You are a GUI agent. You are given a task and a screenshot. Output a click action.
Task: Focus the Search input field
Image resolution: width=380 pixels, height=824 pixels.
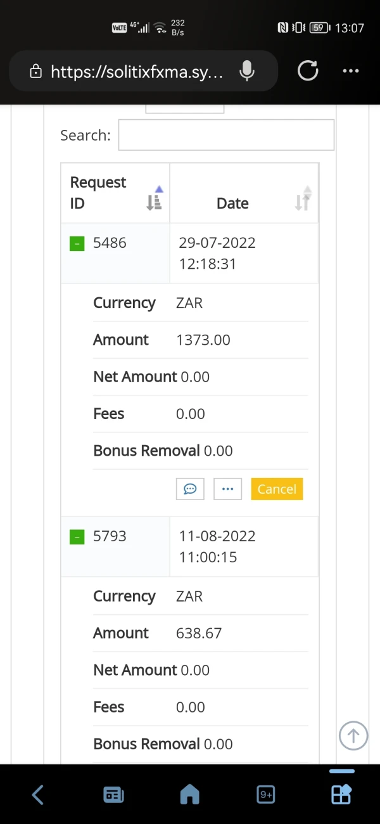point(226,135)
